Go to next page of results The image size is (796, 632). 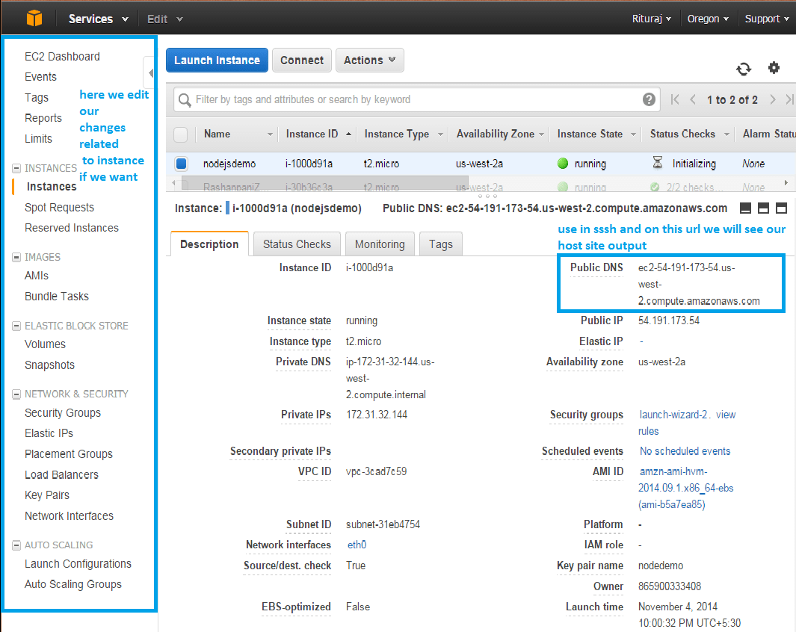point(772,99)
